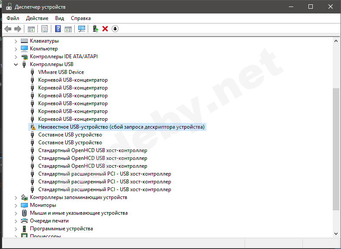The image size is (341, 249).
Task: Expand the Очереди печати node
Action: [x=16, y=221]
